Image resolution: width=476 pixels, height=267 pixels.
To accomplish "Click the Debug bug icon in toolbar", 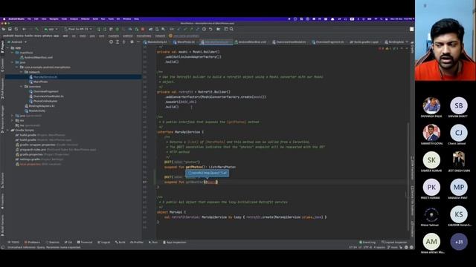I will click(x=118, y=29).
